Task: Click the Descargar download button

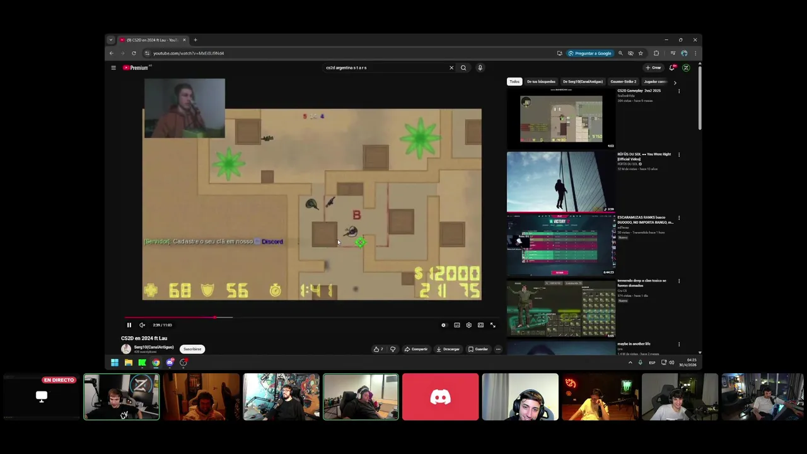Action: tap(448, 349)
